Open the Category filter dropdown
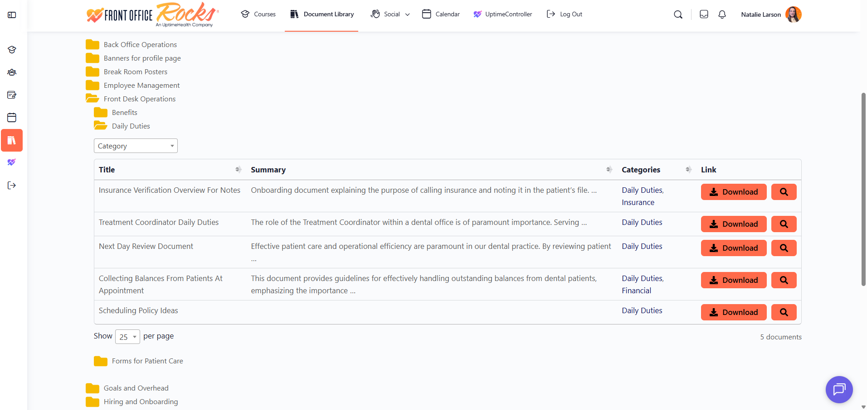Screen dimensions: 867x410 136,146
